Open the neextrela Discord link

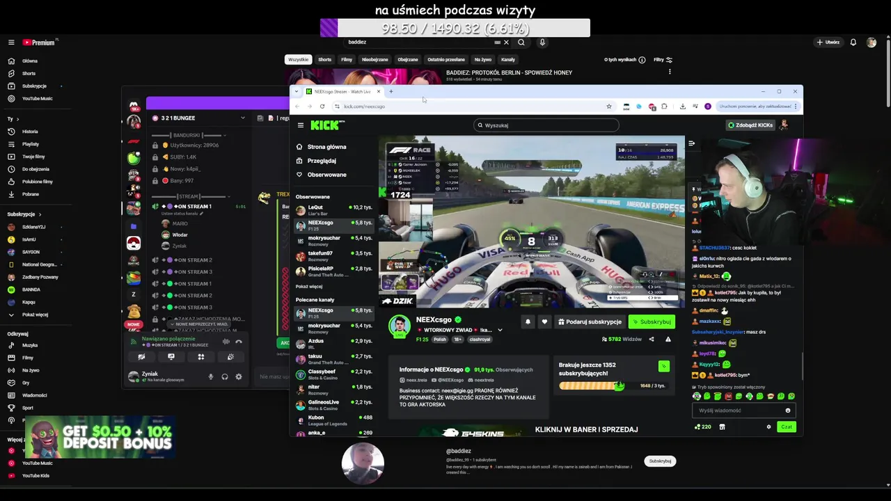tap(481, 380)
